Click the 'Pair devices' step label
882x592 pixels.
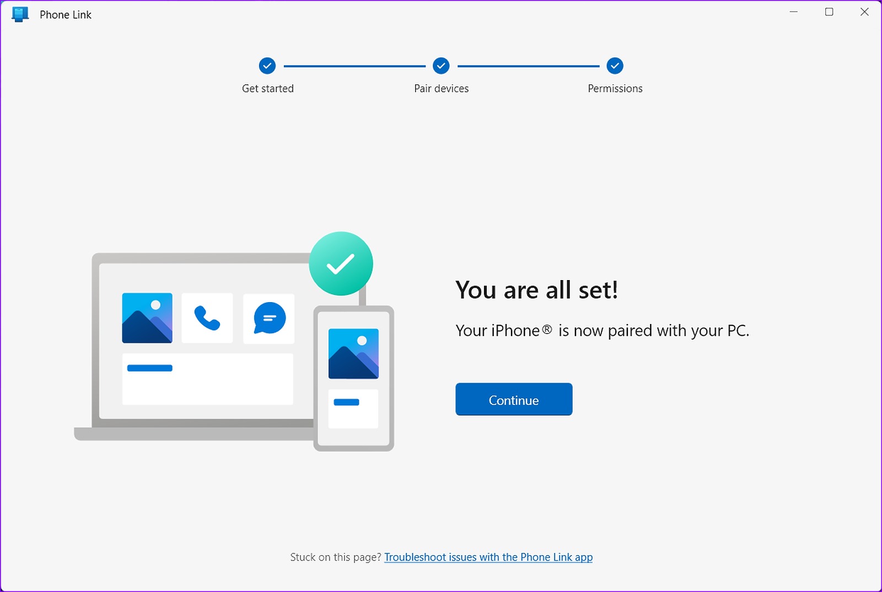click(x=442, y=89)
